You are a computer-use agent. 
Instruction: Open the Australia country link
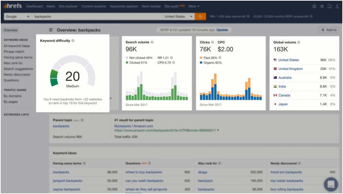point(285,78)
